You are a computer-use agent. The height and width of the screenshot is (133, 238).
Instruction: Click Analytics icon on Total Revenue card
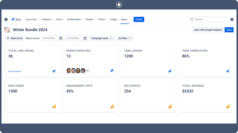point(228,106)
